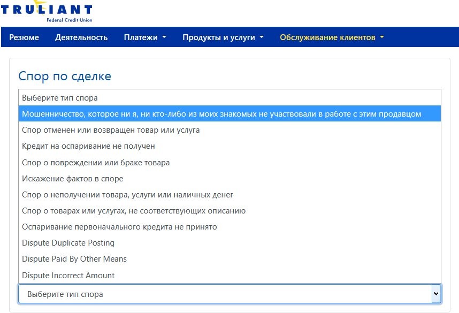Image resolution: width=459 pixels, height=313 pixels.
Task: Go to the Резюме tab
Action: click(24, 37)
